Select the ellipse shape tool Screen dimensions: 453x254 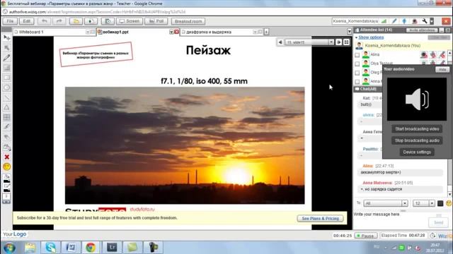(6, 87)
